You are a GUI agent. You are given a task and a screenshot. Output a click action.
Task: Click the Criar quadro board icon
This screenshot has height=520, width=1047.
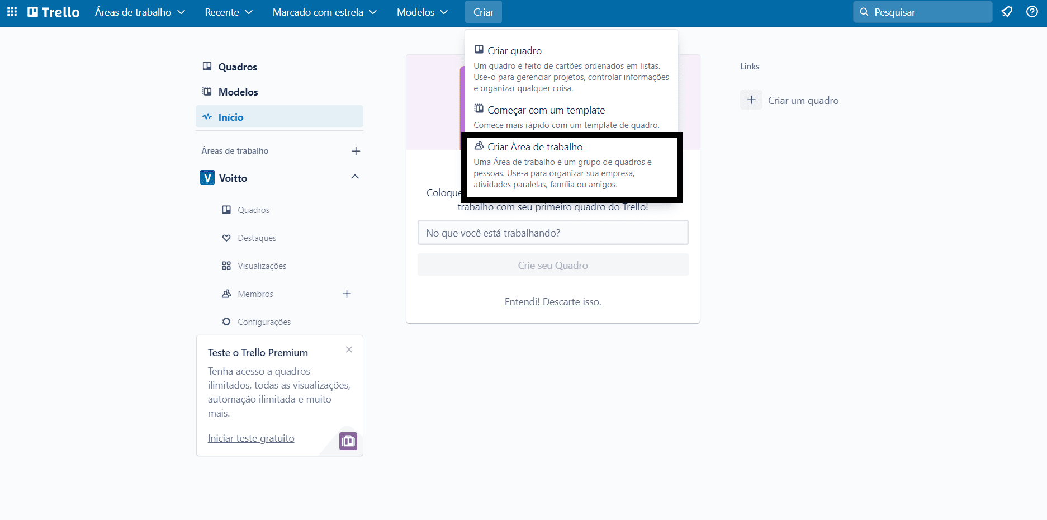click(479, 50)
